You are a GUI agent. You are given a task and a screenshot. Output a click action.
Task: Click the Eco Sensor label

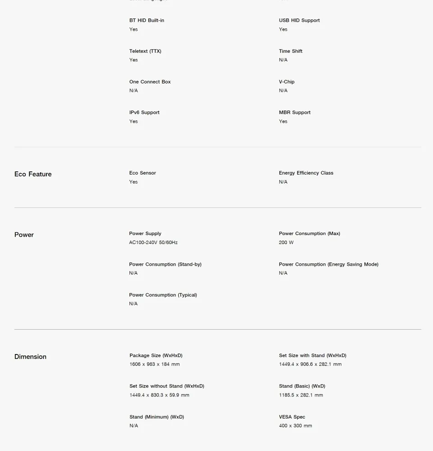point(143,173)
